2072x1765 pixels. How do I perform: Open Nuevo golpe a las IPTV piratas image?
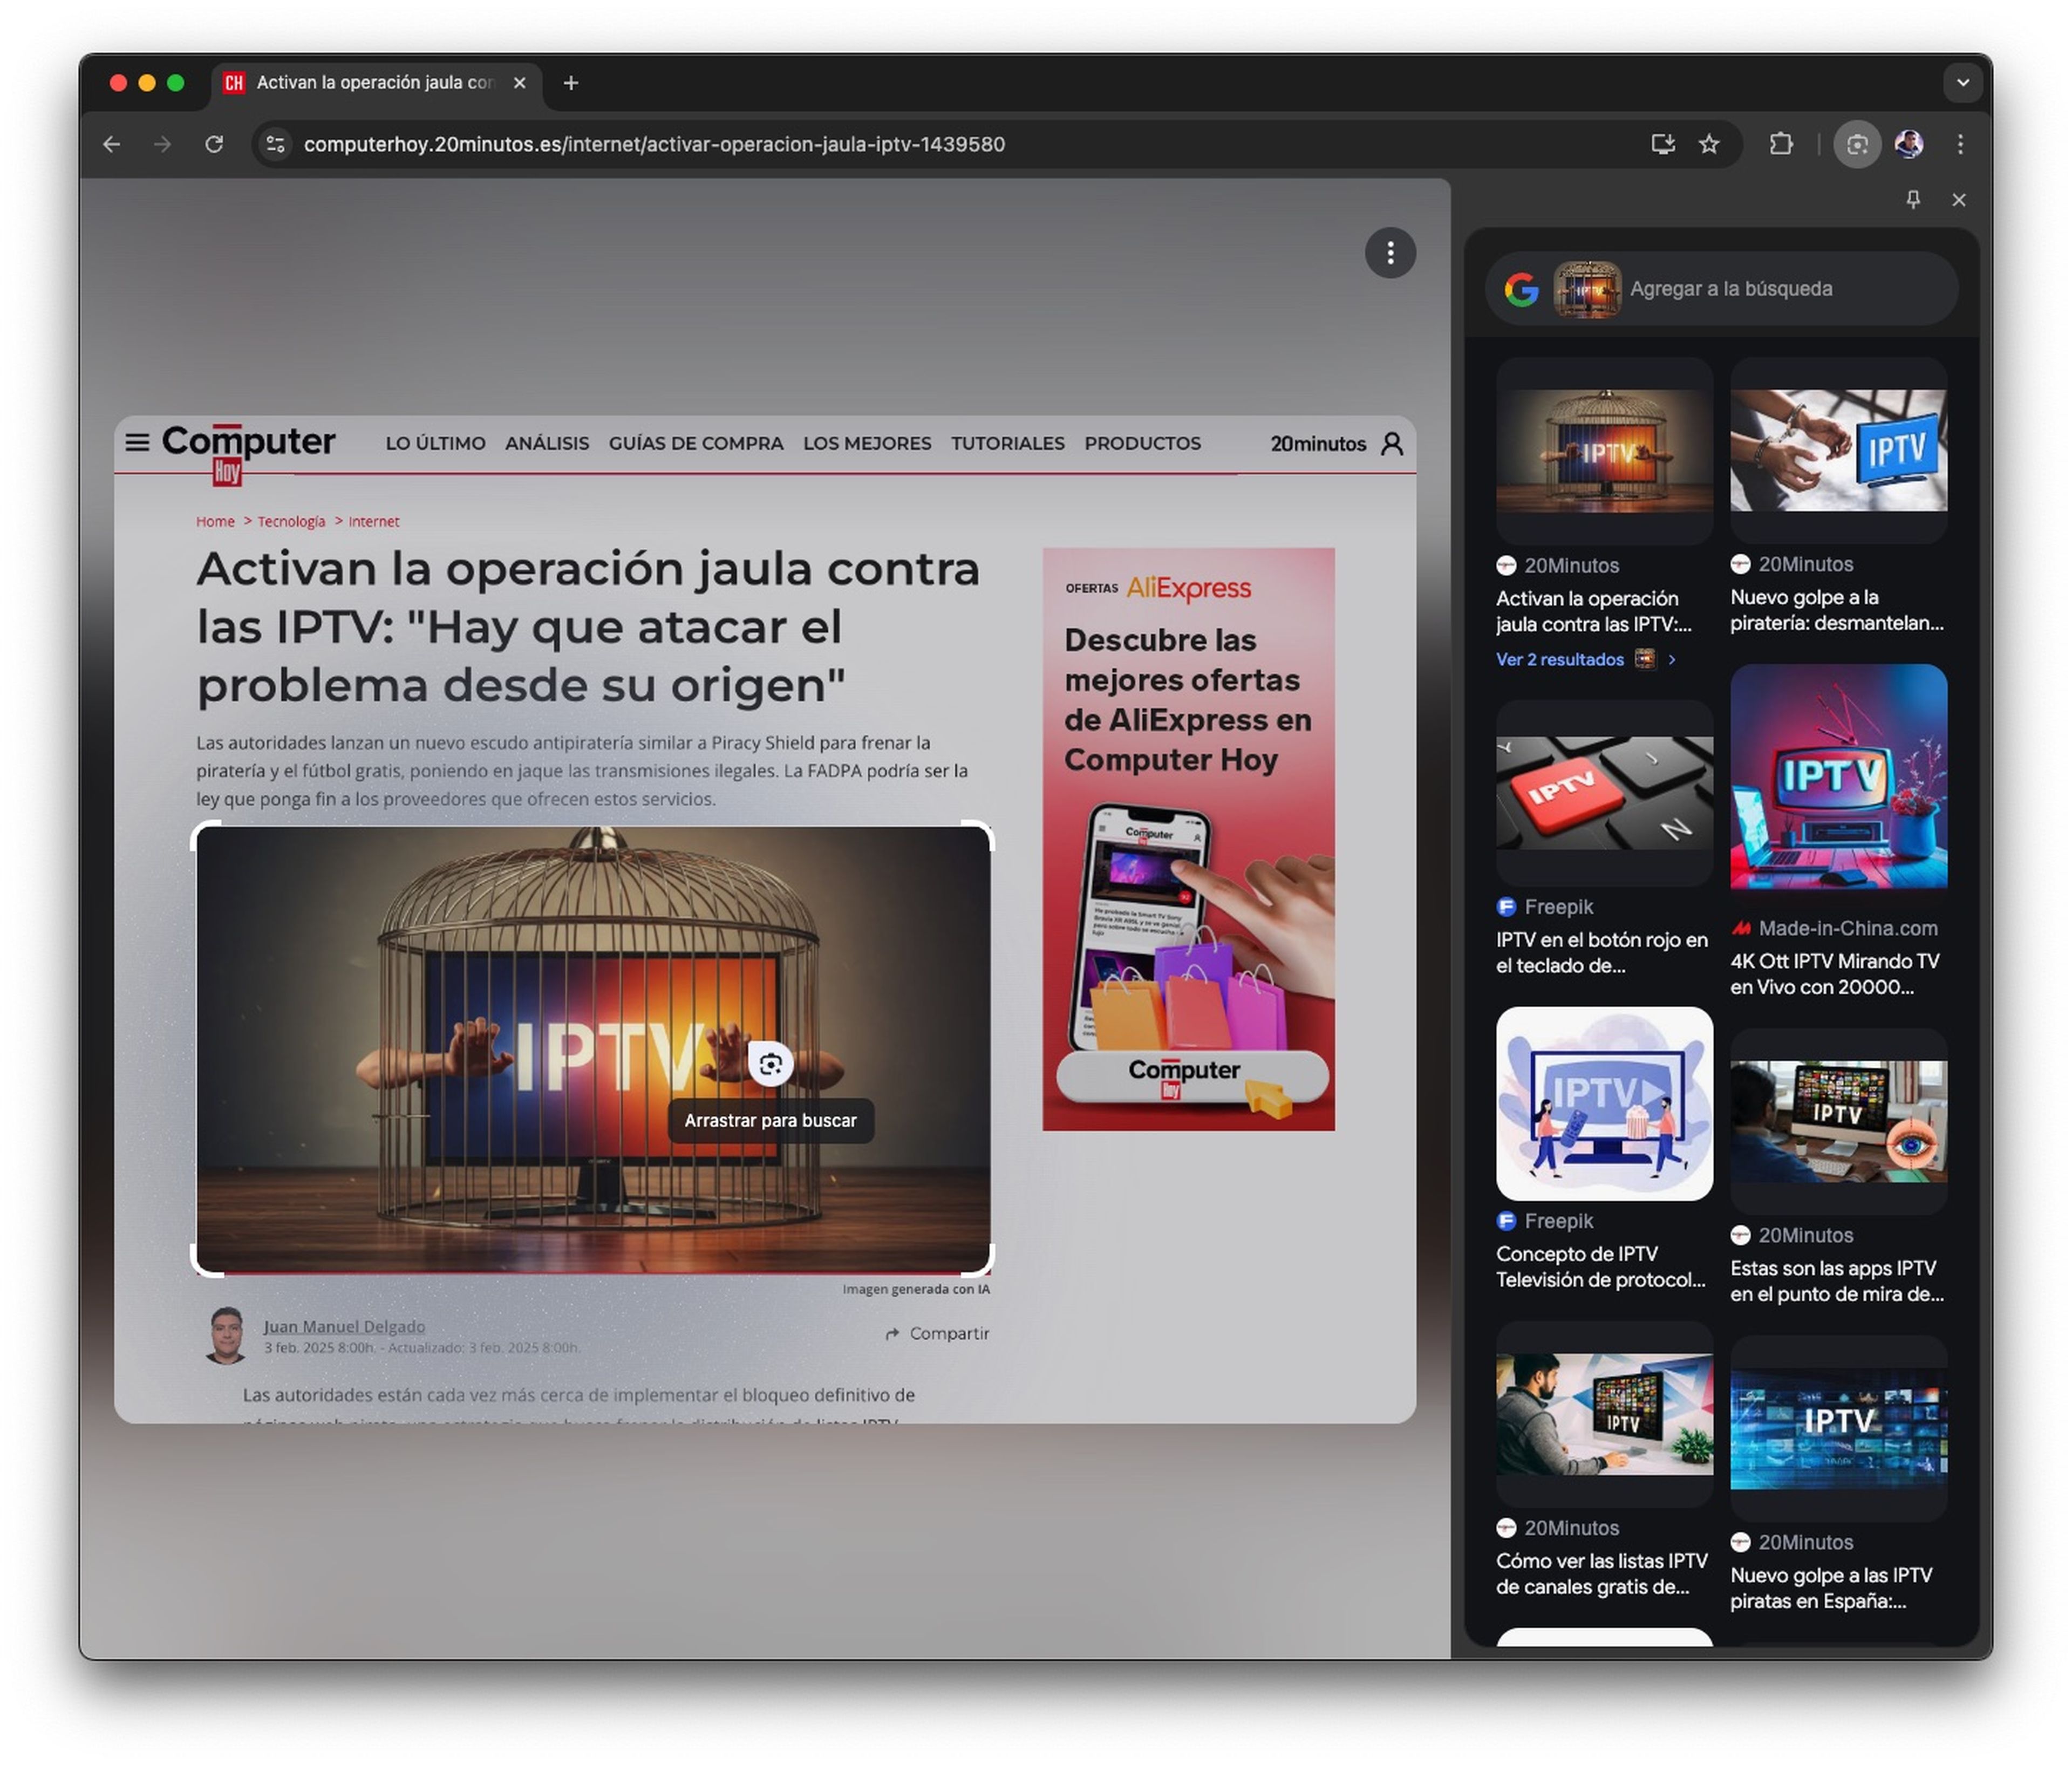click(1838, 1429)
